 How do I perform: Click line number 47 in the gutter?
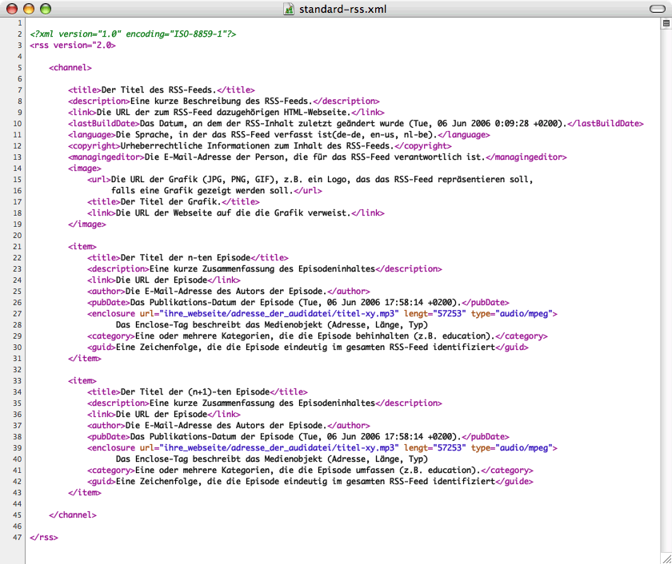pos(17,538)
